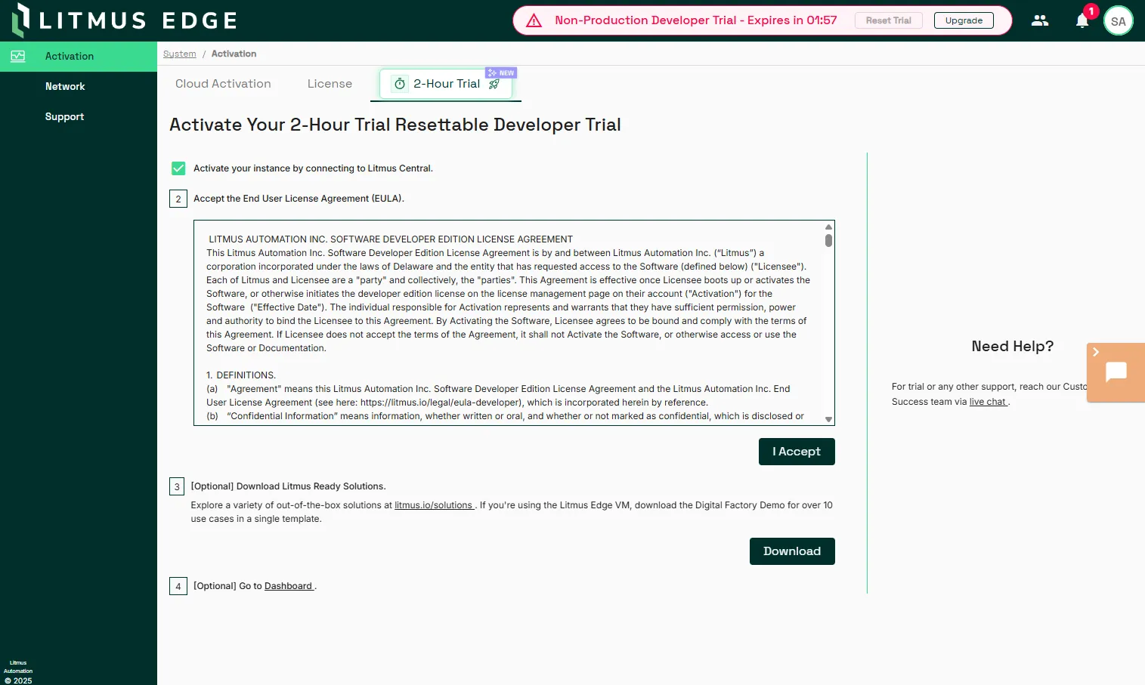The image size is (1145, 685).
Task: Click '[Optional] Download Litmus Ready Solutions.' text
Action: click(x=288, y=486)
